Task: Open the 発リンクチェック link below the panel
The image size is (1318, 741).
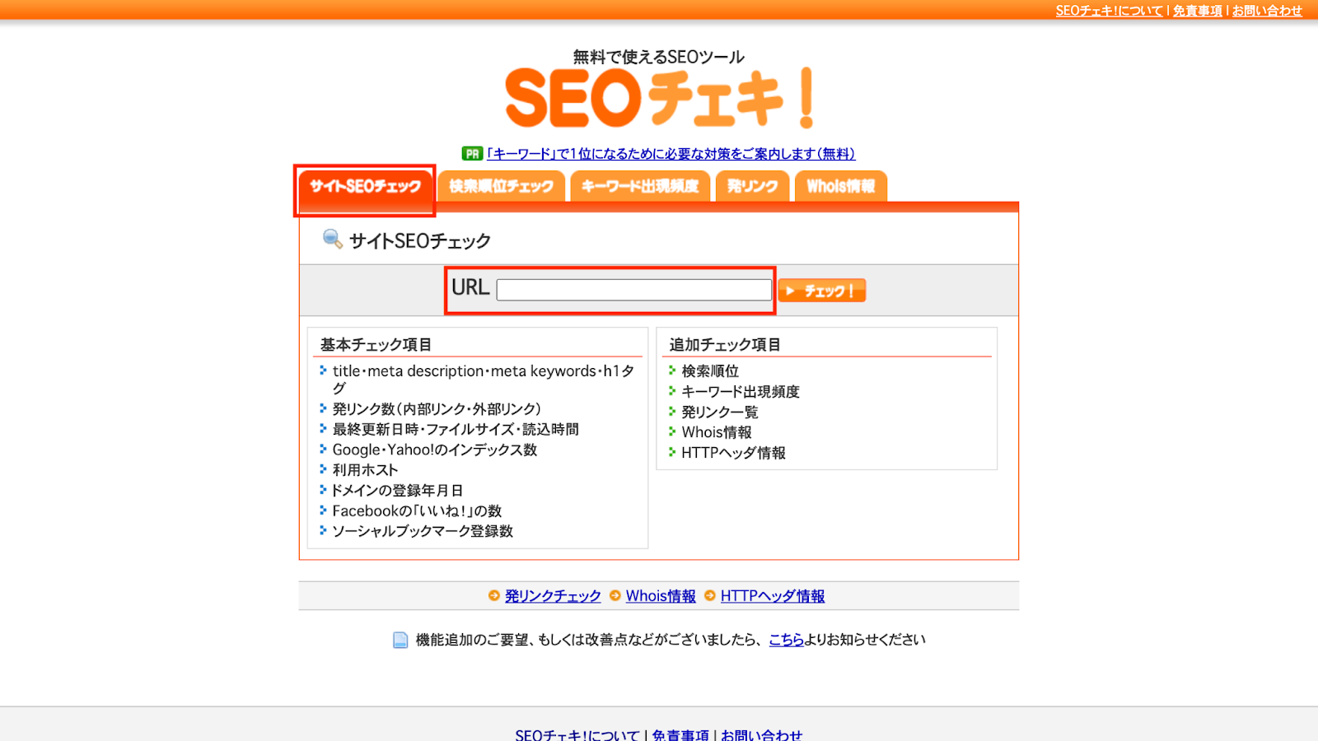Action: (553, 596)
